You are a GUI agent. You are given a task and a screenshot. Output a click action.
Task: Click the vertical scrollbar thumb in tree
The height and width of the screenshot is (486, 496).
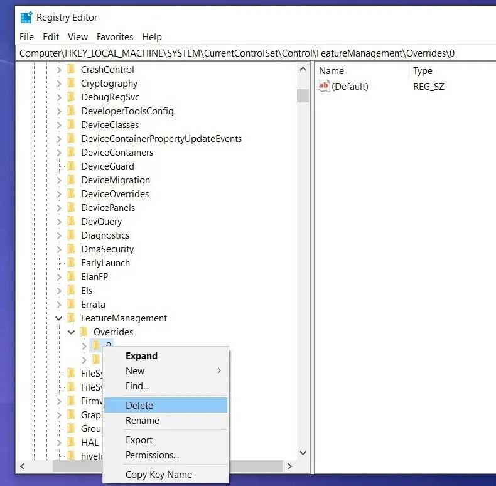click(x=303, y=95)
